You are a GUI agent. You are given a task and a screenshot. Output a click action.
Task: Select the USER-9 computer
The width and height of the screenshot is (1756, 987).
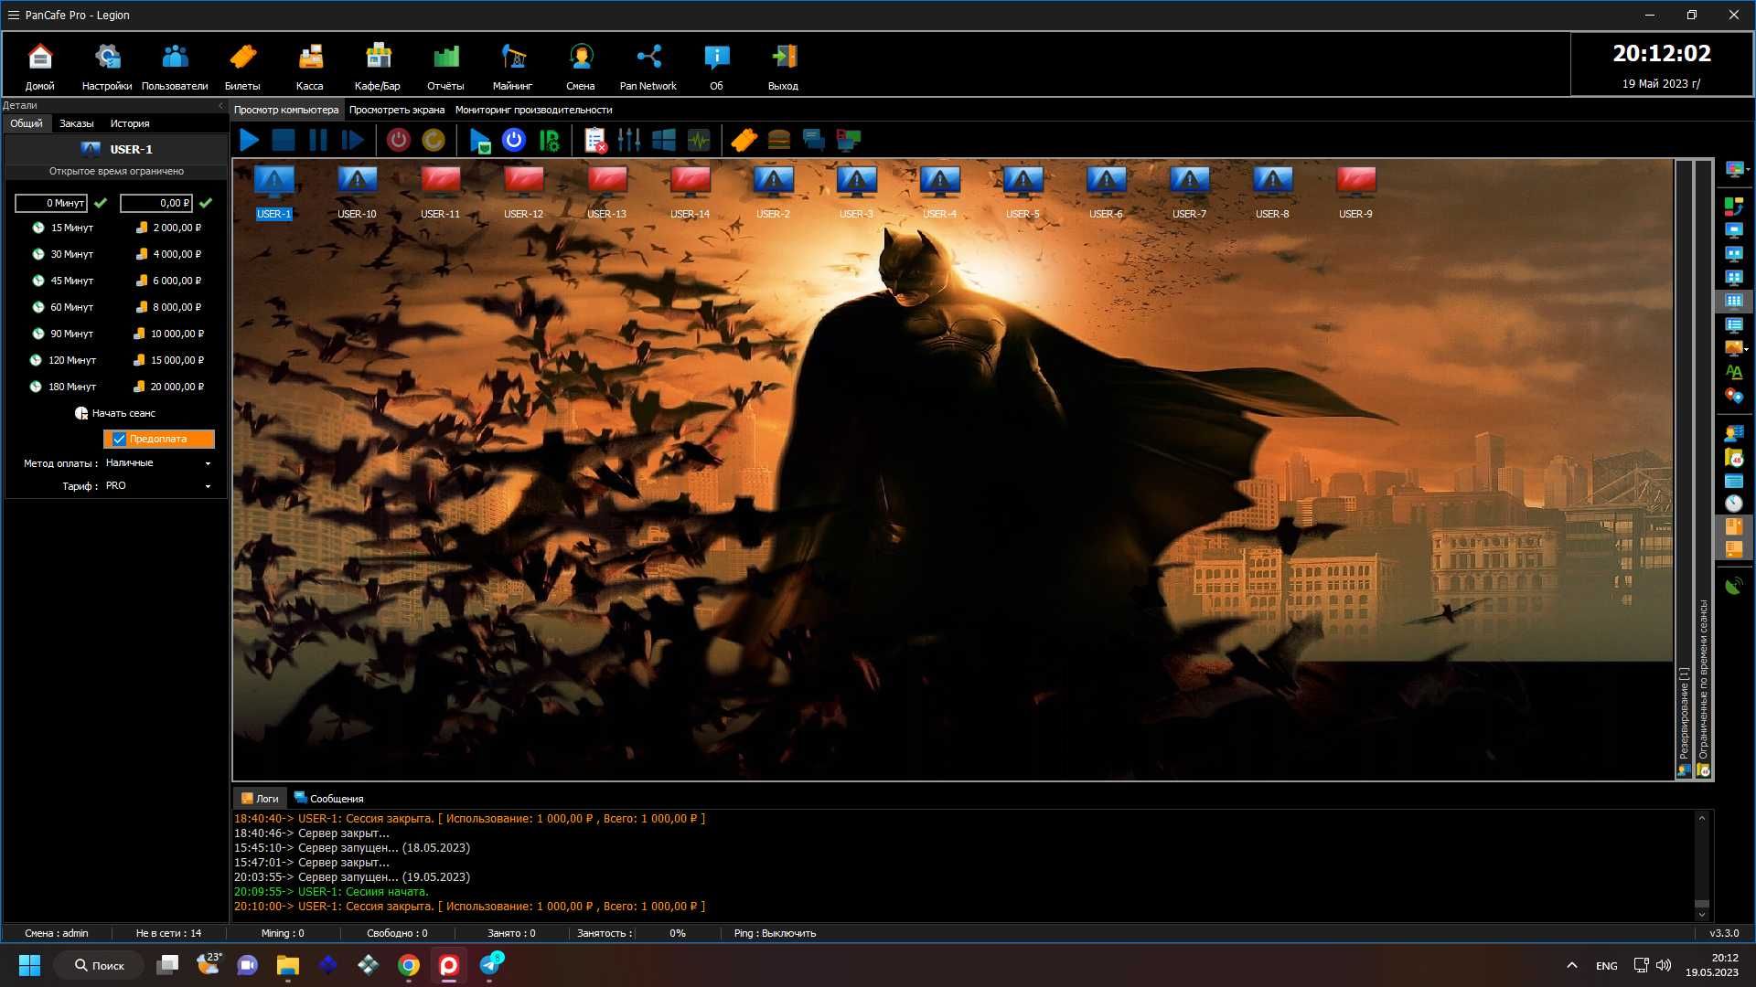[1355, 193]
